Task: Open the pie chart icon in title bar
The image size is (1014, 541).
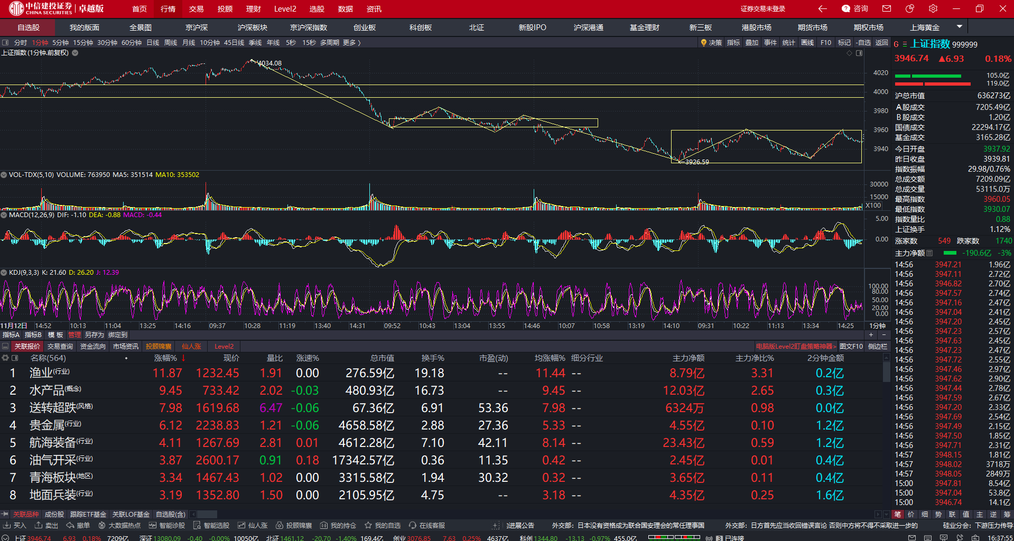Action: coord(910,8)
